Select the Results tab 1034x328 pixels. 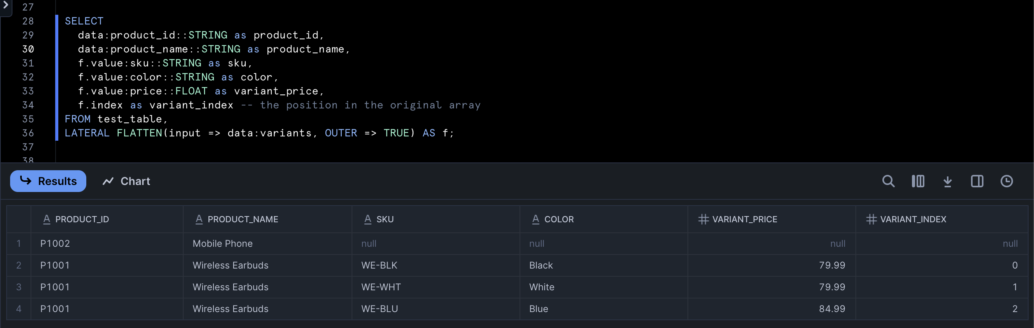(x=48, y=181)
